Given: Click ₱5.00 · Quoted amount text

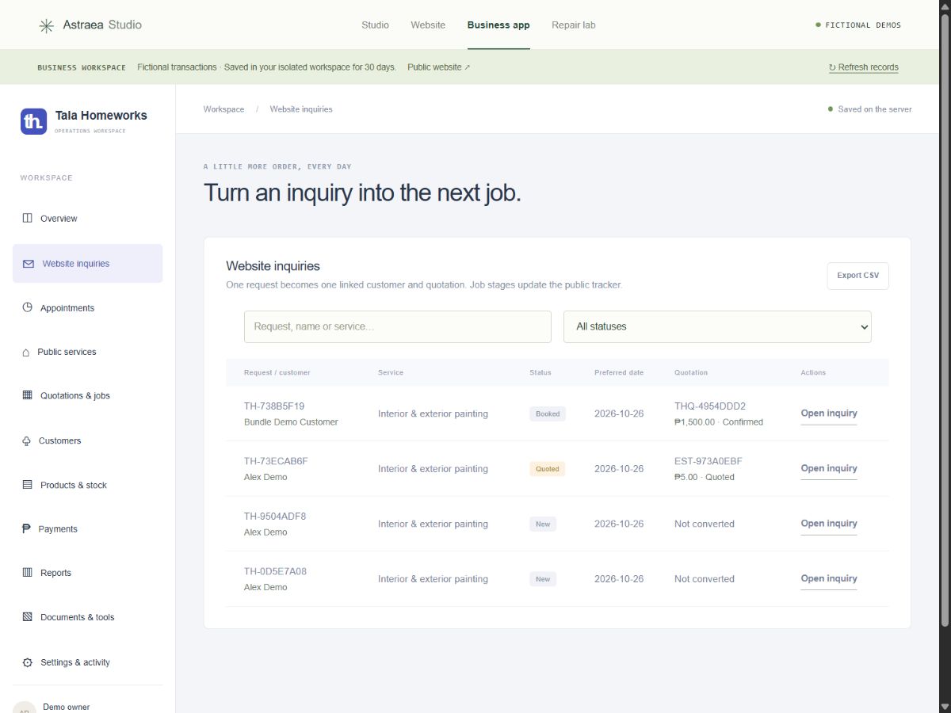Looking at the screenshot, I should (x=705, y=478).
